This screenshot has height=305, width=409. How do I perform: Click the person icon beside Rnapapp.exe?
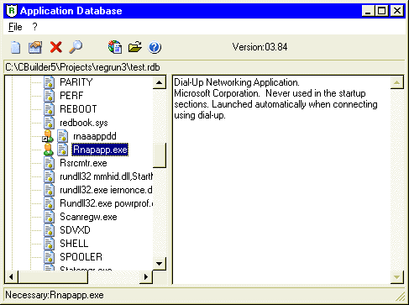(x=48, y=150)
